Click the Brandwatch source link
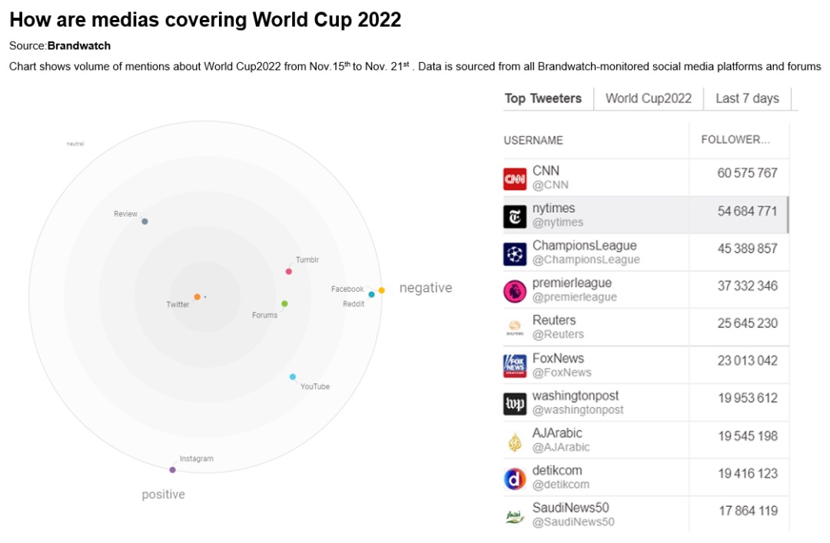Image resolution: width=830 pixels, height=543 pixels. coord(79,46)
